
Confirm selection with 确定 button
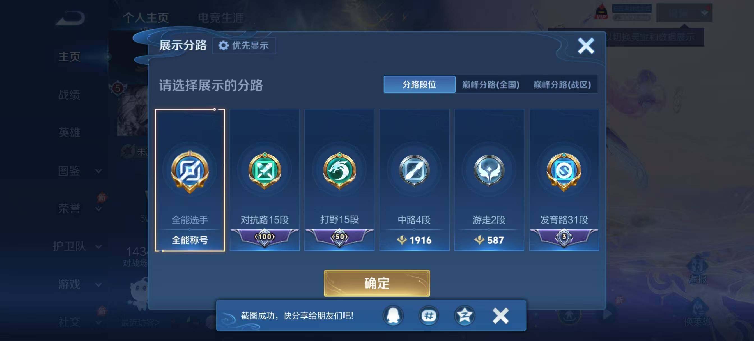(377, 283)
